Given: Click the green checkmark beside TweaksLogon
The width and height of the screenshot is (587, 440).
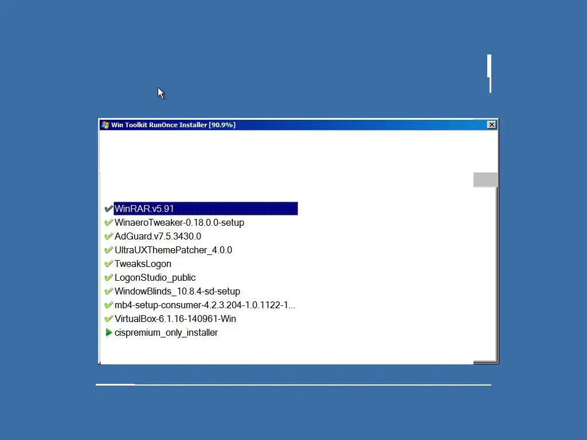Looking at the screenshot, I should [108, 264].
